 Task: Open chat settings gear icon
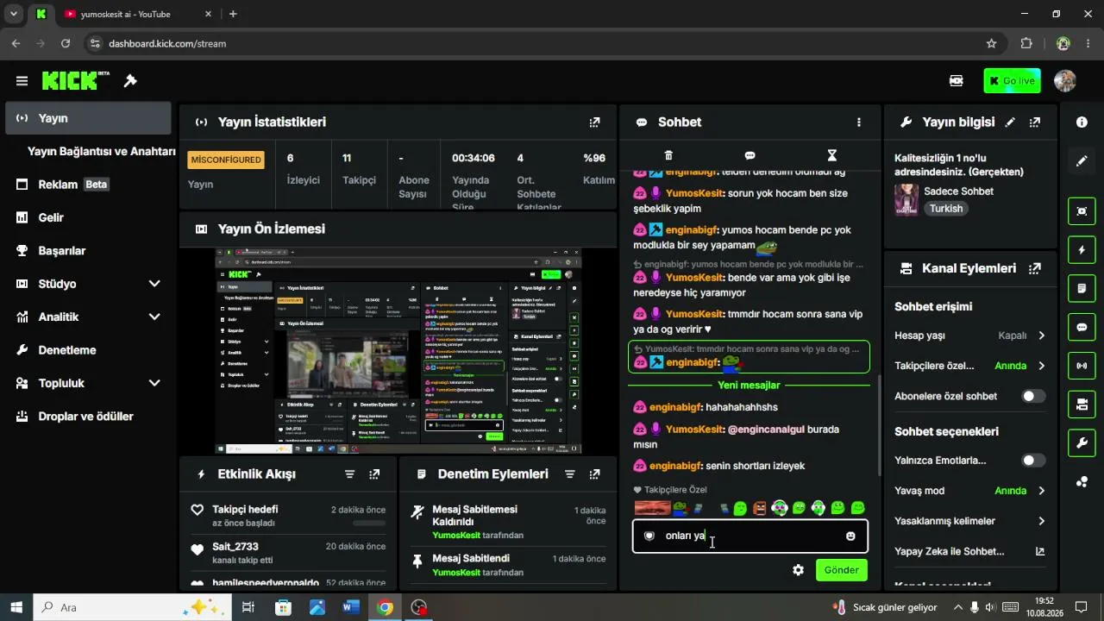coord(799,570)
